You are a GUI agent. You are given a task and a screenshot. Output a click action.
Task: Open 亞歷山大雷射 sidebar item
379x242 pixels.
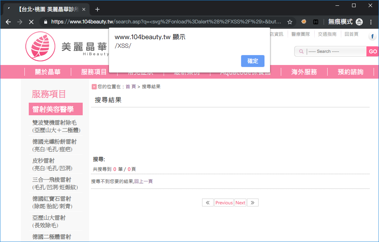[49, 222]
